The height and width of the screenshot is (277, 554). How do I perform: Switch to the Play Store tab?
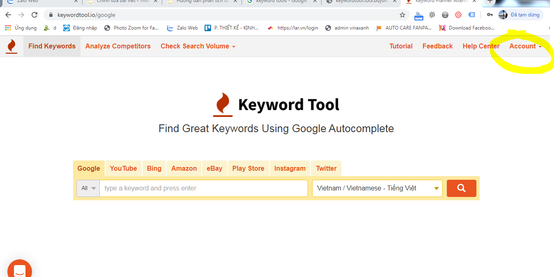(248, 169)
